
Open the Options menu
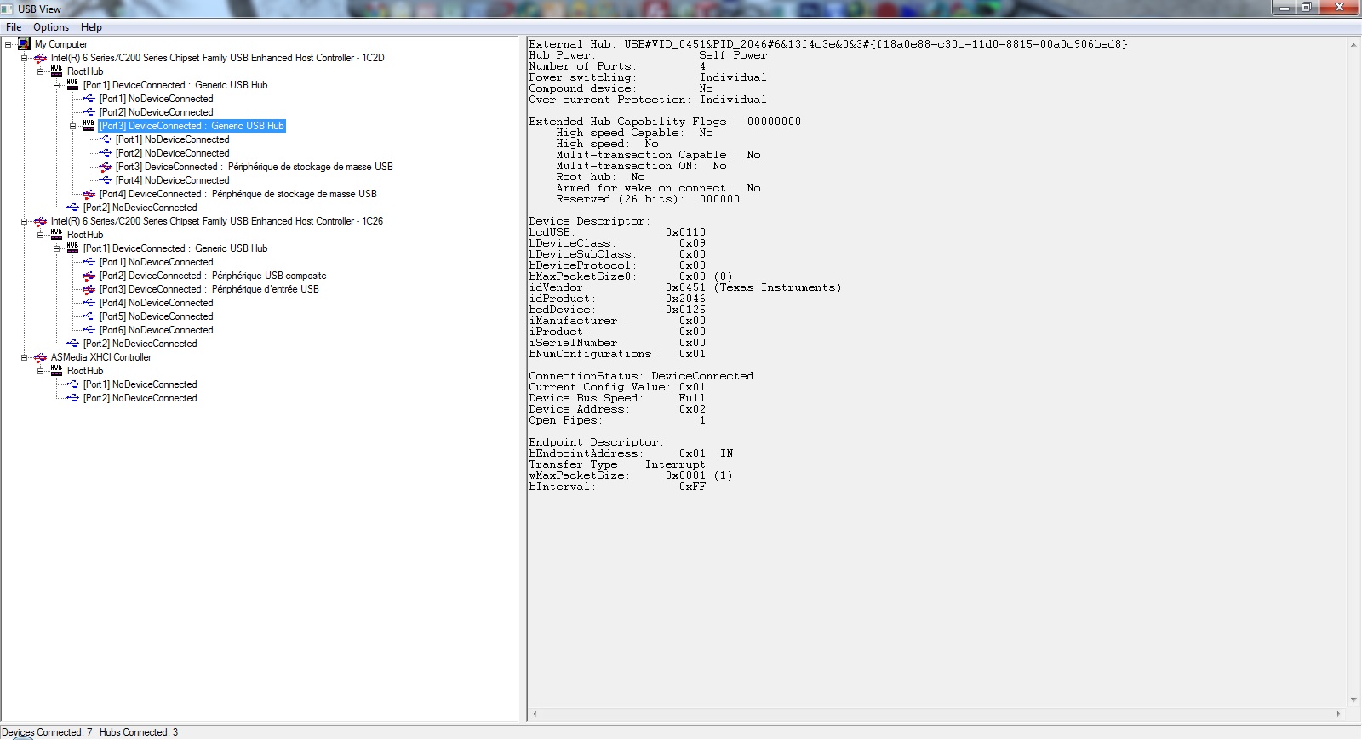click(x=51, y=27)
